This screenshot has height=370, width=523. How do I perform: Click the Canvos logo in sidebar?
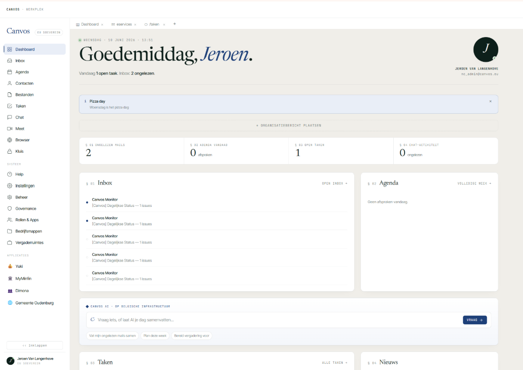18,31
